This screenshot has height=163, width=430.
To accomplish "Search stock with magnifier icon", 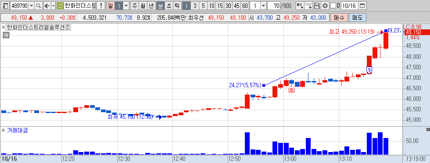I will pyautogui.click(x=39, y=6).
